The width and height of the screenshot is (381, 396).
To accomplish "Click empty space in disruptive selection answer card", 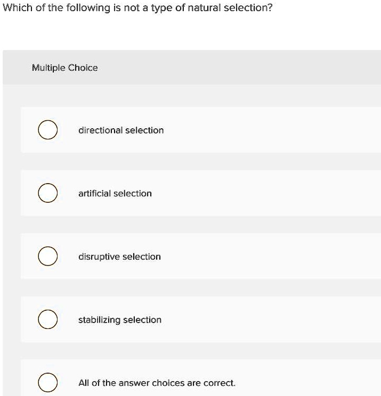I will click(x=277, y=257).
